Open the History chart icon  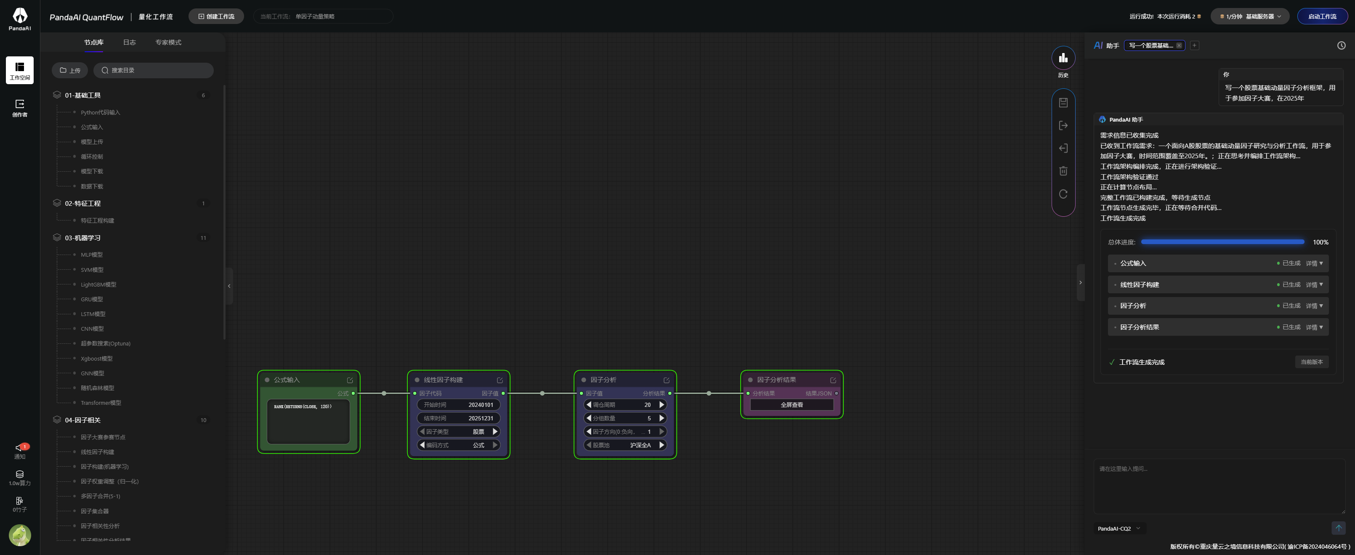(1063, 58)
